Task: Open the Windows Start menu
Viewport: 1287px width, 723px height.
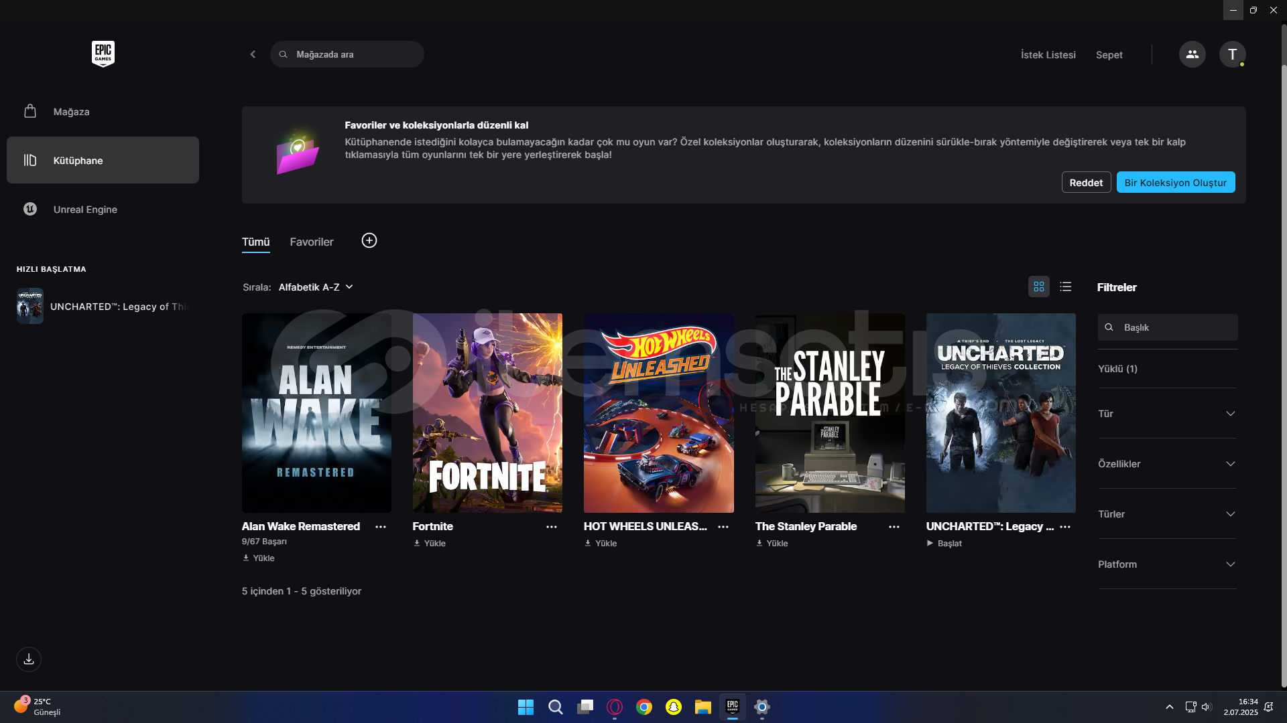Action: [x=526, y=707]
